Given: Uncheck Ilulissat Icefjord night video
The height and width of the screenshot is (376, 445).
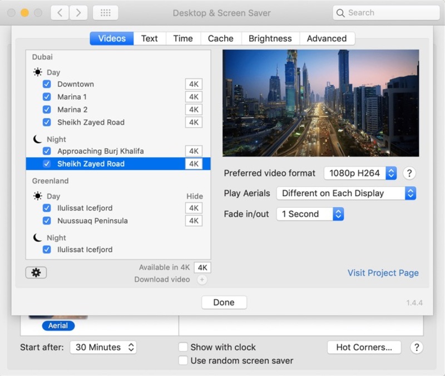Looking at the screenshot, I should coord(47,250).
